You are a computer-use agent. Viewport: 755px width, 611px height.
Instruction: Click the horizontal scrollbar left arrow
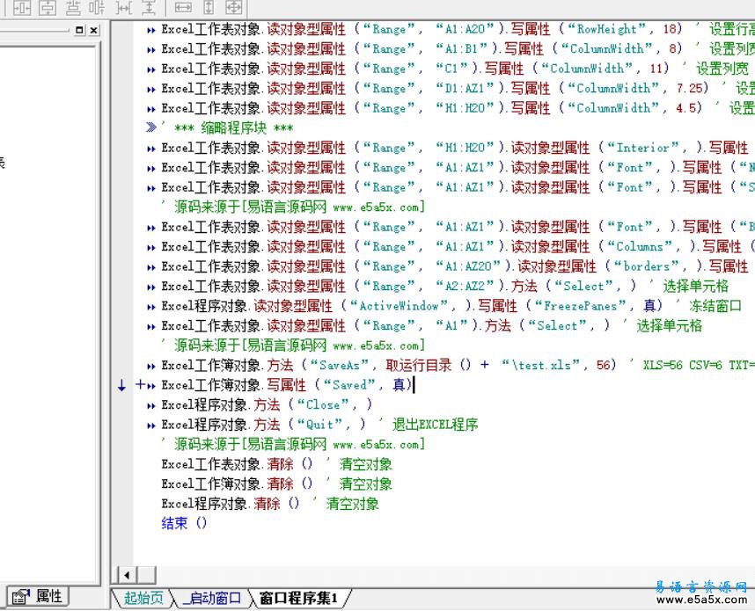[127, 574]
